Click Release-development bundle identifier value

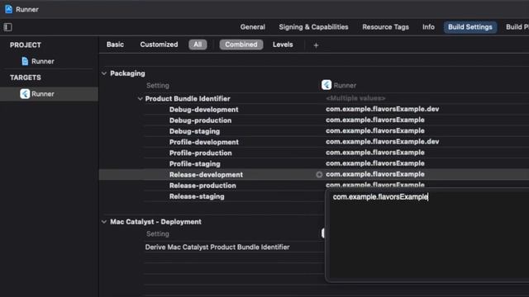[375, 174]
